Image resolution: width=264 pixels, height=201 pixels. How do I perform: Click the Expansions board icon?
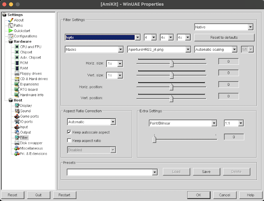17,84
